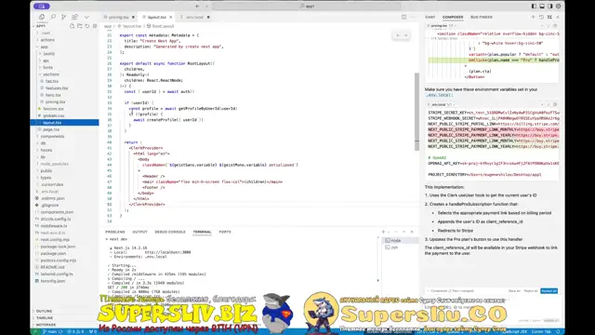
Task: Open composer history icon
Action: [x=541, y=17]
